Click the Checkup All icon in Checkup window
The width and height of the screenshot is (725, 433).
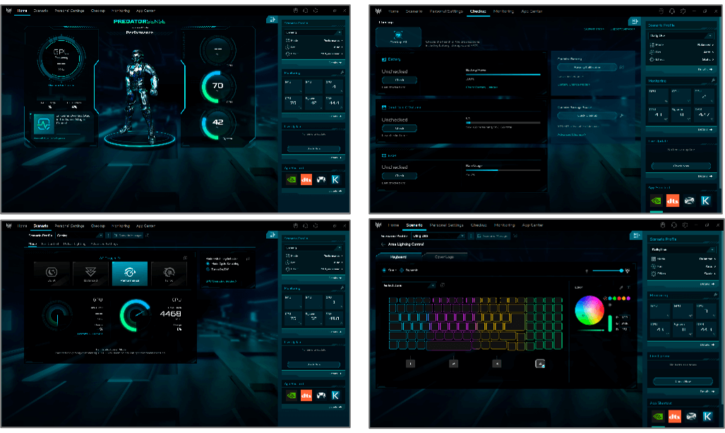[398, 37]
